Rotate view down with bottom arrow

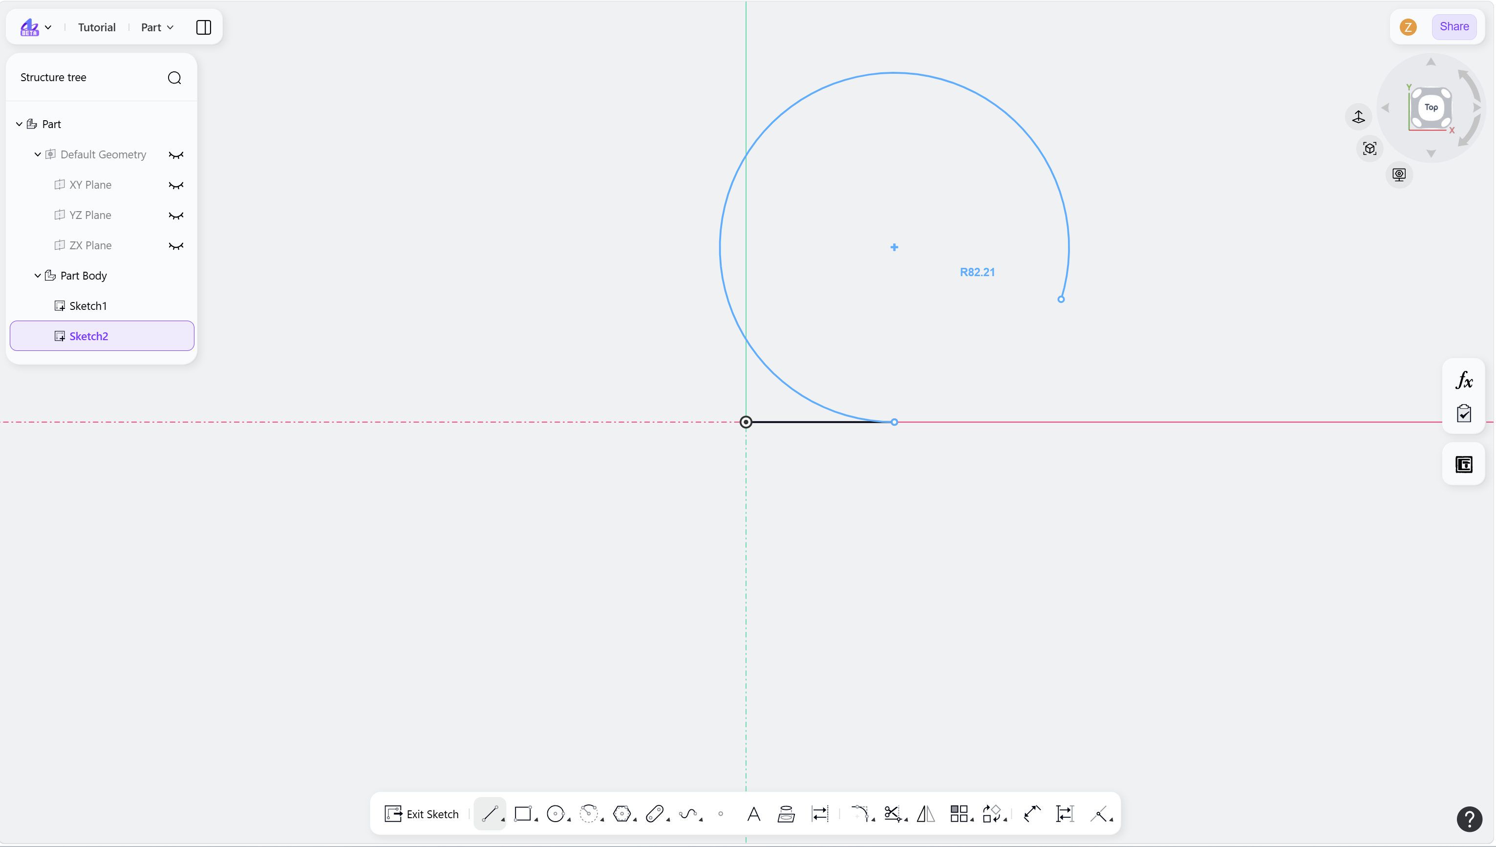1431,153
